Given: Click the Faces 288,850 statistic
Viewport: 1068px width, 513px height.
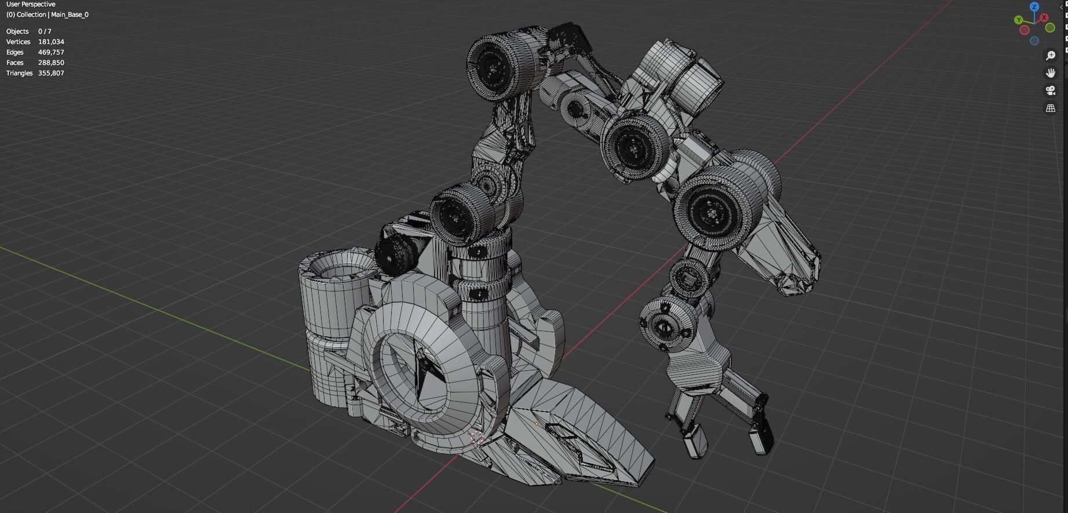Looking at the screenshot, I should click(35, 63).
